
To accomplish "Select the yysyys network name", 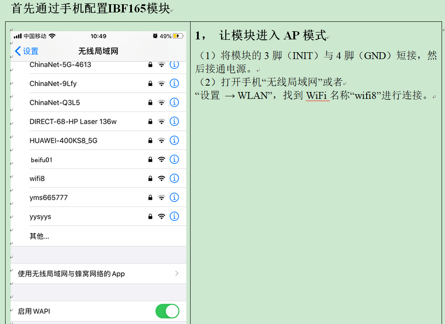I will point(40,217).
